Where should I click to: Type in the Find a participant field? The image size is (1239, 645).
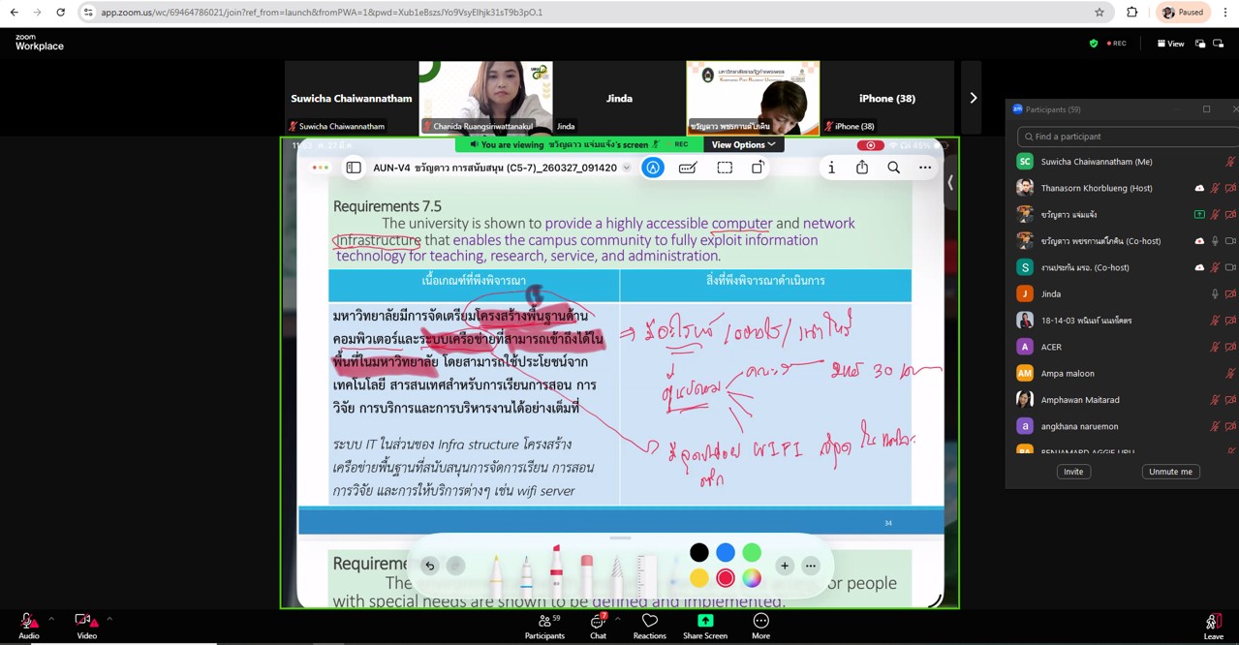click(x=1124, y=137)
